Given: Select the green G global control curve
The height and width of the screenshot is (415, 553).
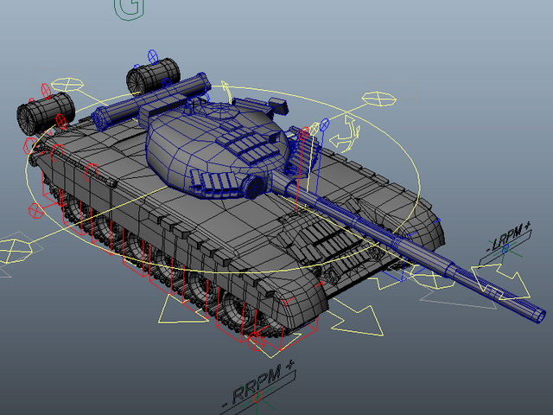Looking at the screenshot, I should tap(129, 9).
